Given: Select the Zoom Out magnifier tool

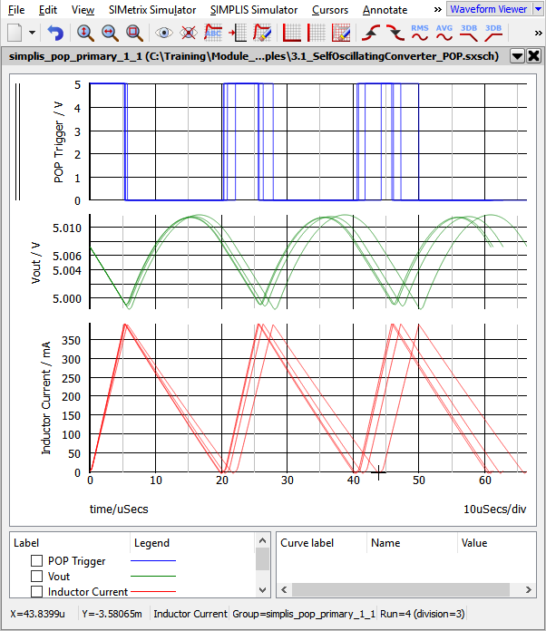Looking at the screenshot, I should 109,33.
